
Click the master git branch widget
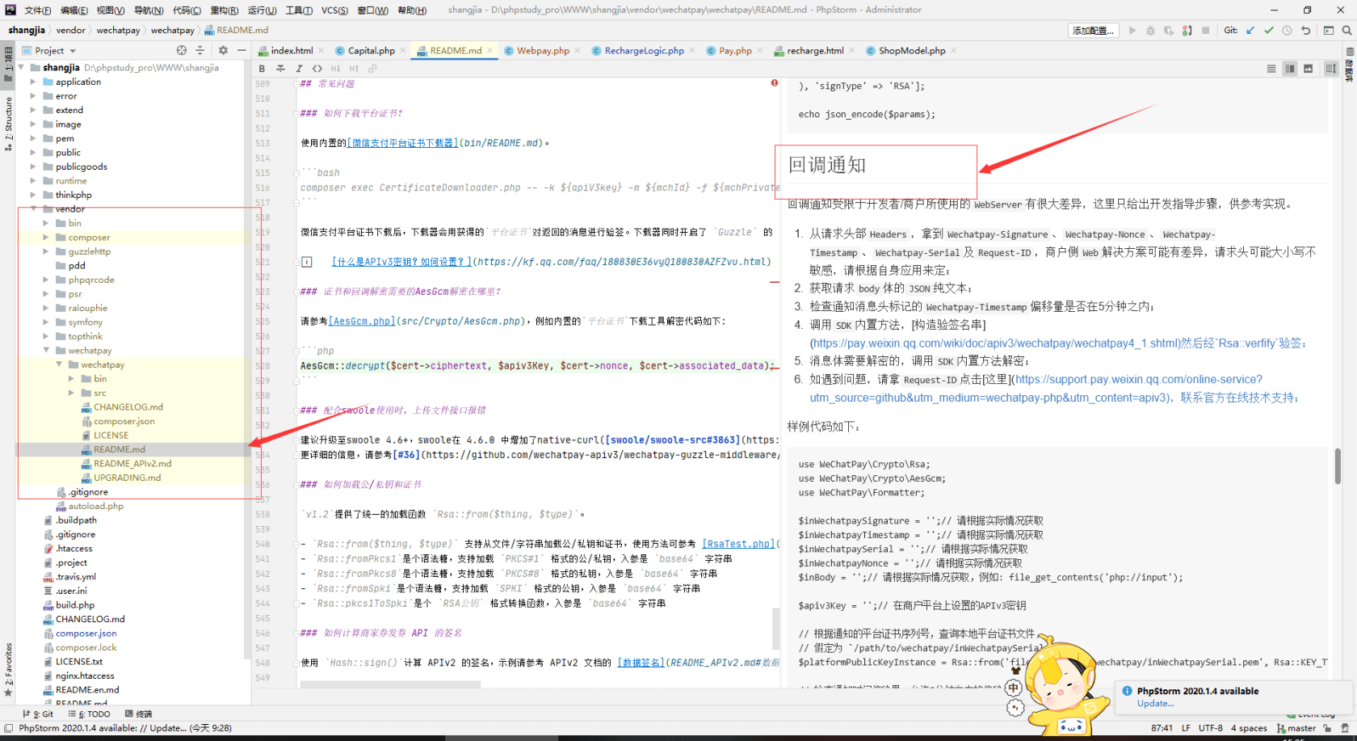pos(1296,728)
